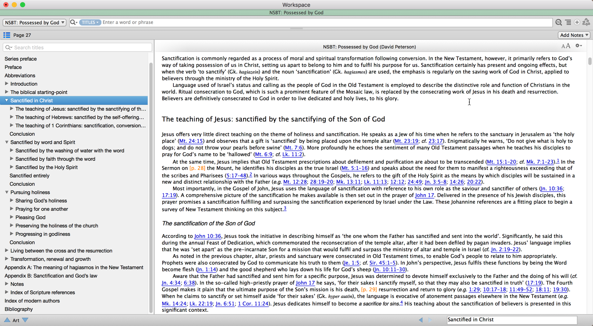Open footnote 3 superscript link
593x326 pixels.
[x=285, y=208]
